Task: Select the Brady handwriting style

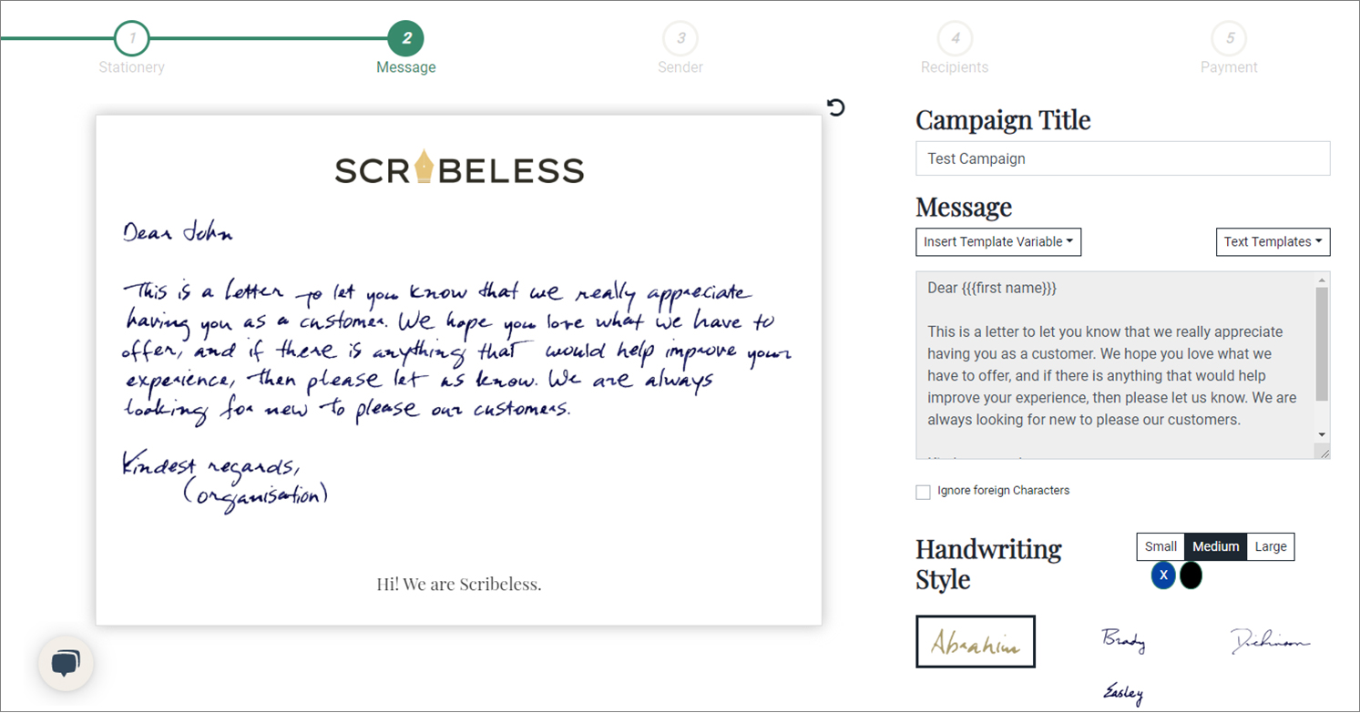Action: 1123,641
